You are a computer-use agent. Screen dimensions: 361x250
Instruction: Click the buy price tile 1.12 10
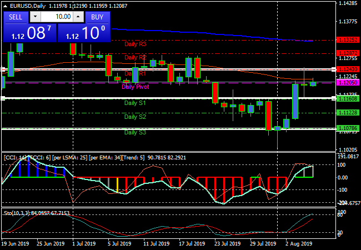coord(84,33)
